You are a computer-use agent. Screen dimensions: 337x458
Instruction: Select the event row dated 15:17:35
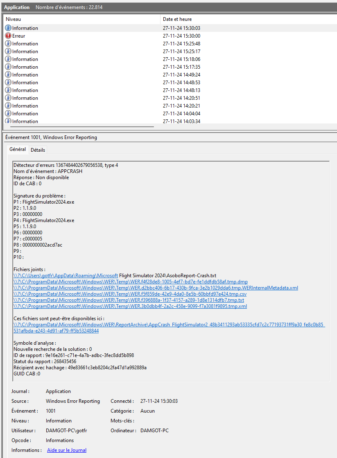(x=82, y=67)
